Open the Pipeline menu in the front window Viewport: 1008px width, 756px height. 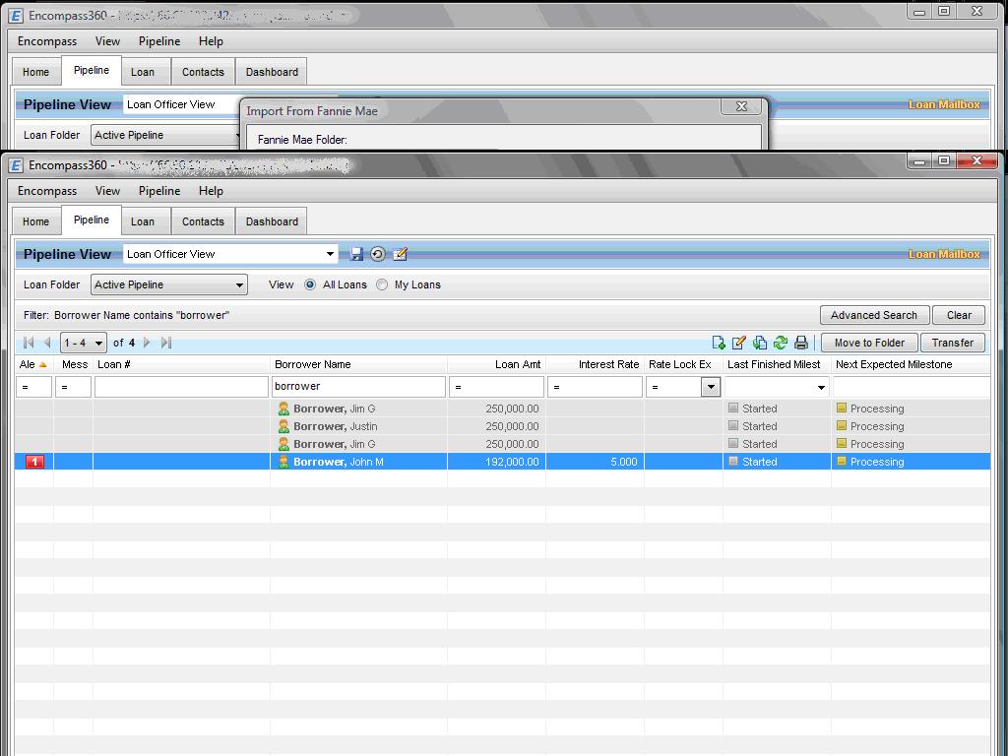coord(159,191)
